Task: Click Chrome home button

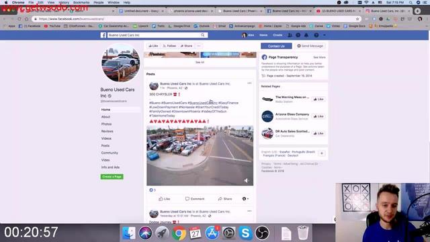Action: pyautogui.click(x=27, y=19)
